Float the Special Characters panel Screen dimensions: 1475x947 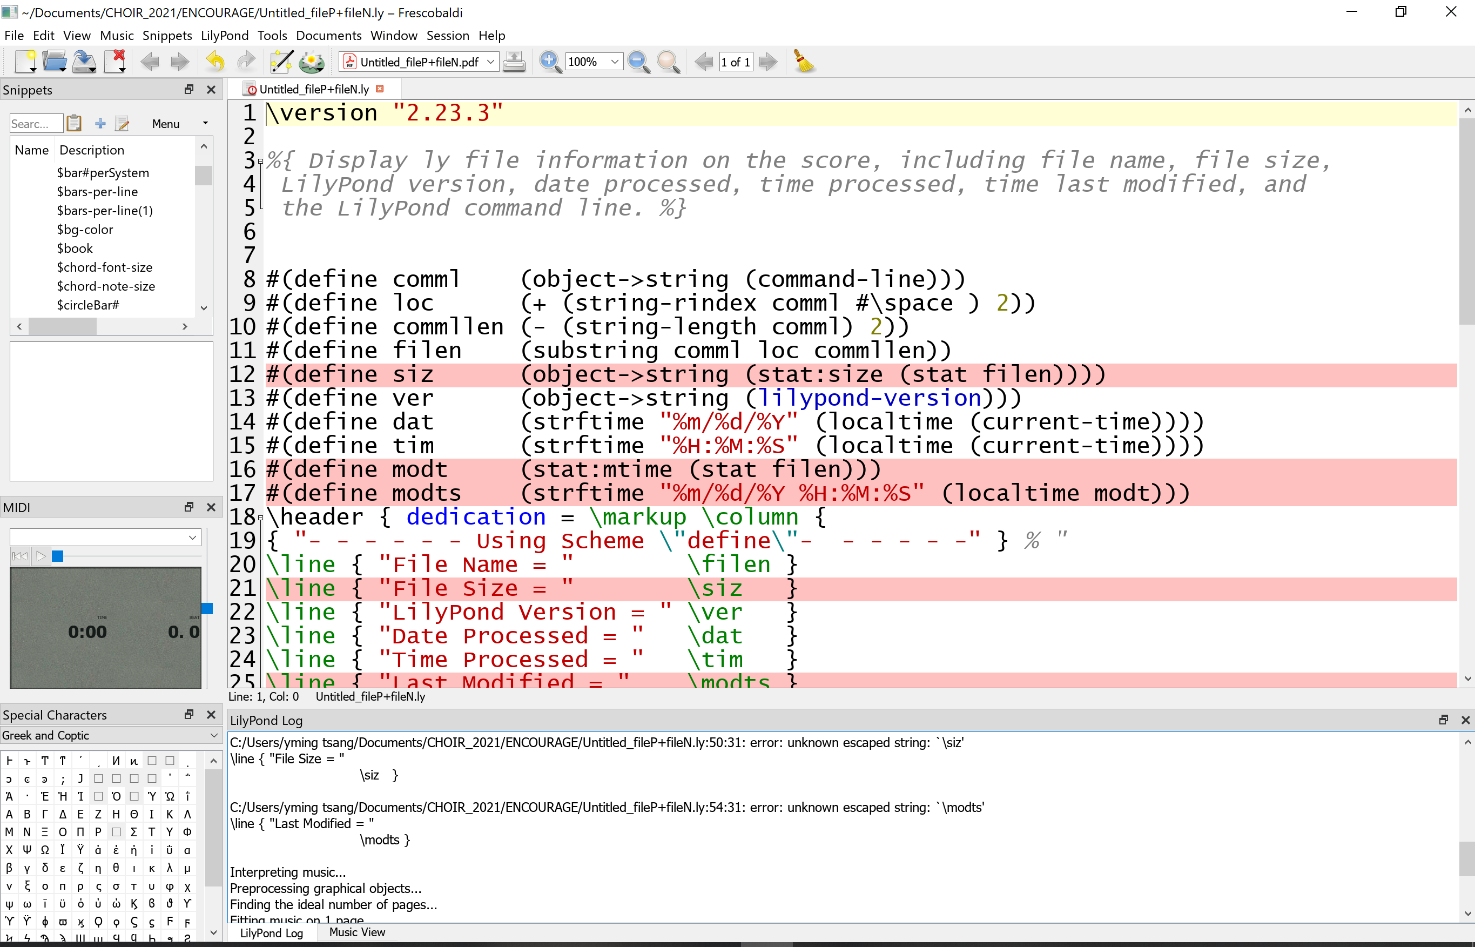point(188,715)
